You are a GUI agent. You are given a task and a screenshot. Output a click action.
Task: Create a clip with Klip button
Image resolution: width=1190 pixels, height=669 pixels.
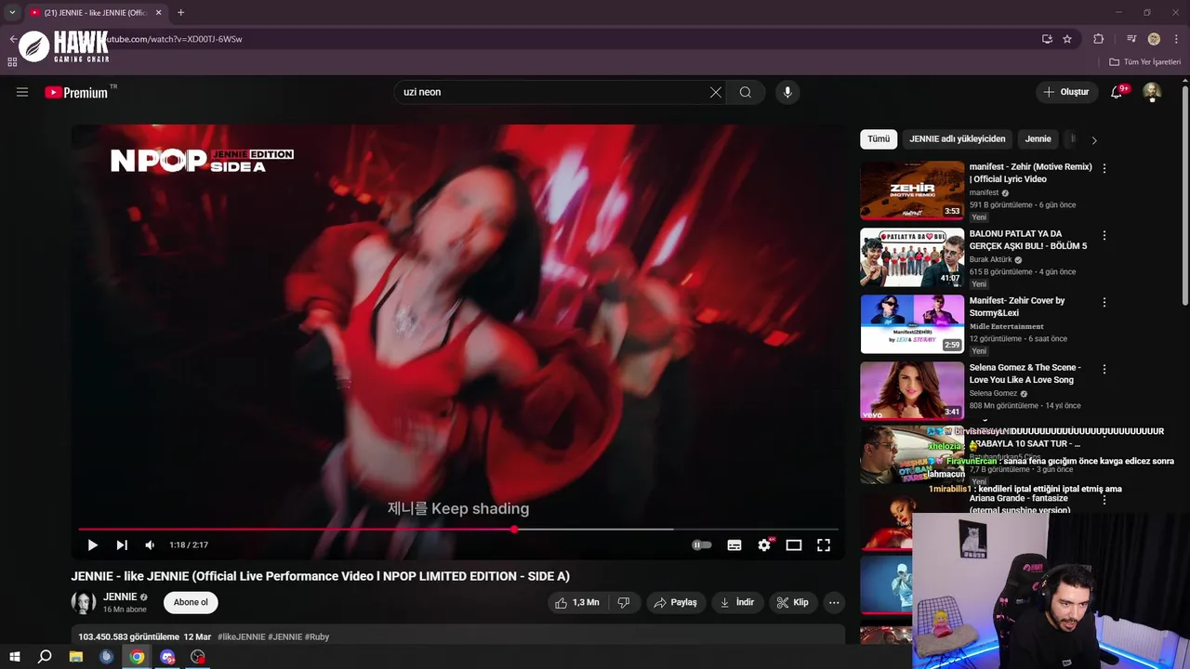793,602
